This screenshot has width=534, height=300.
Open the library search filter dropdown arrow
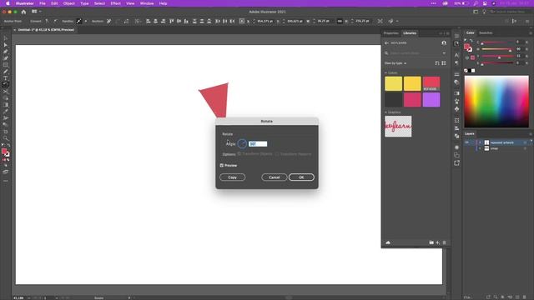[444, 53]
